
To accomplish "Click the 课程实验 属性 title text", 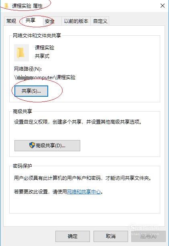I will (27, 6).
